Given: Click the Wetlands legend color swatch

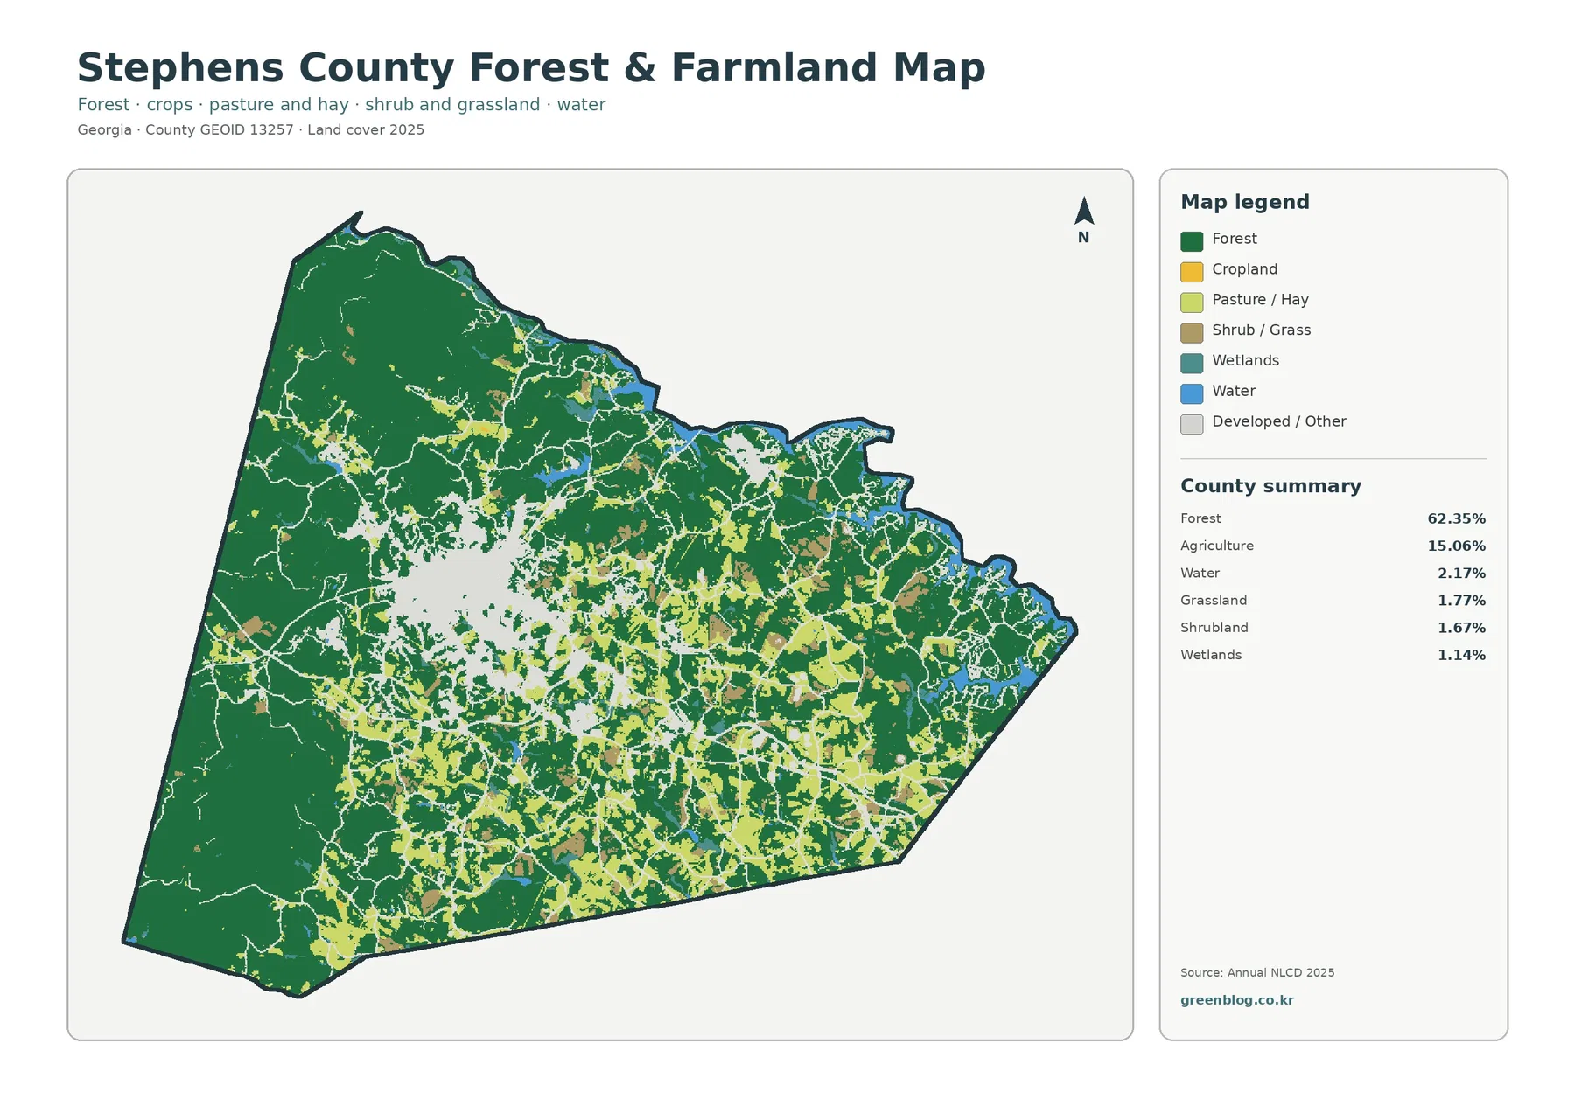Looking at the screenshot, I should click(1192, 363).
